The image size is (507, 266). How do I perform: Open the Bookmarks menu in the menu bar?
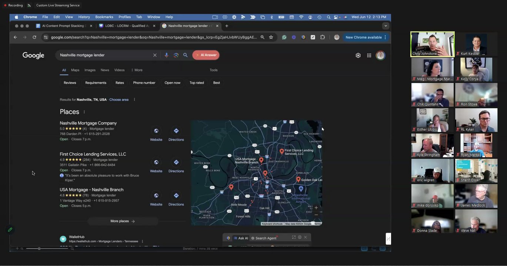(104, 17)
